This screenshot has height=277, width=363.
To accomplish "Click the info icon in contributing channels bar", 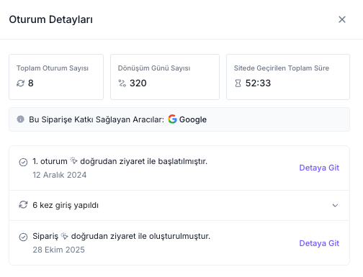I will pos(21,119).
